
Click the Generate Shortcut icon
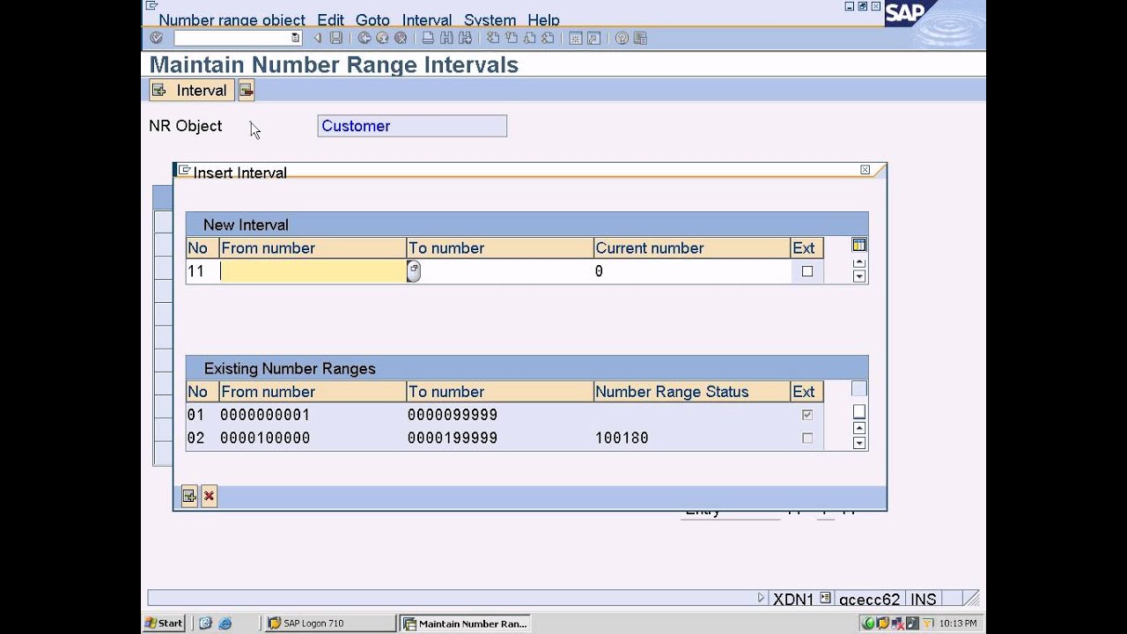(x=593, y=38)
